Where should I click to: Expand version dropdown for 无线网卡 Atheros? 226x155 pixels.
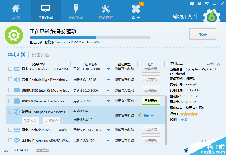tap(108, 140)
